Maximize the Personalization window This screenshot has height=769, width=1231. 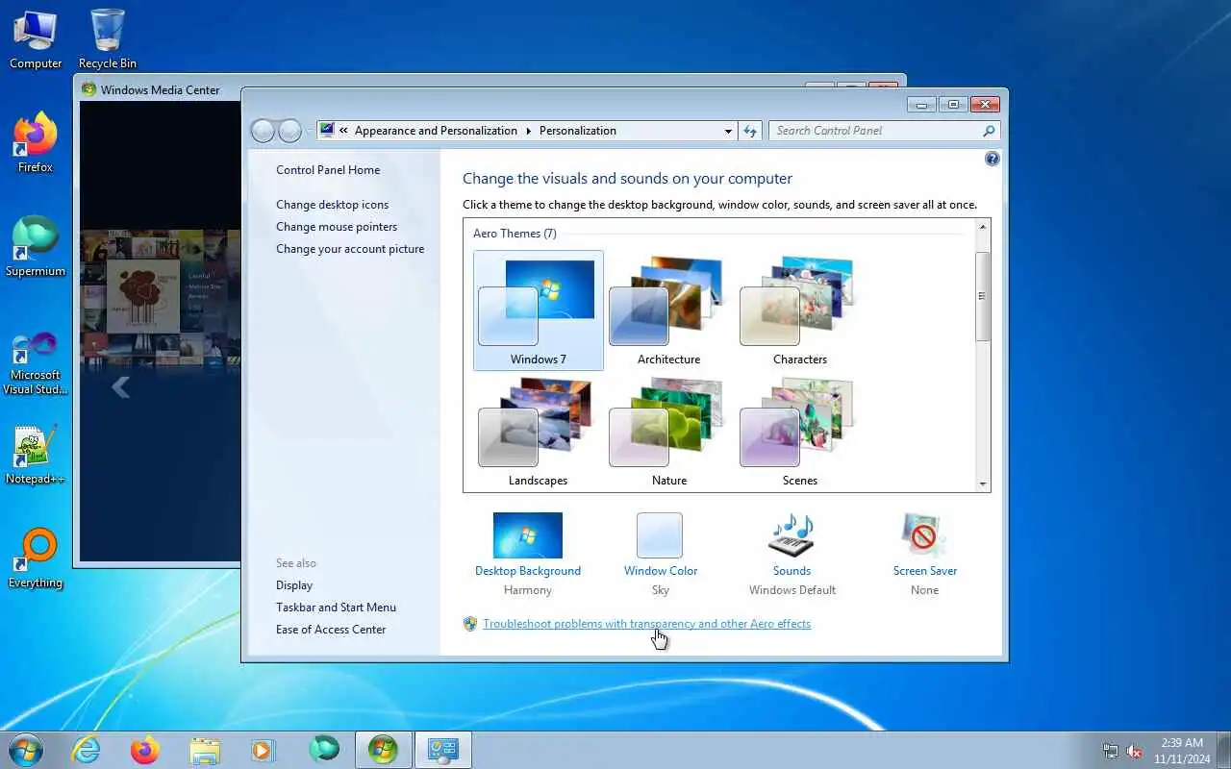pyautogui.click(x=953, y=104)
